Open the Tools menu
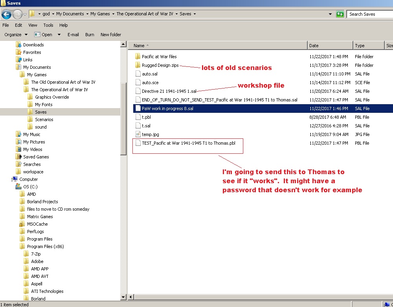 pyautogui.click(x=48, y=25)
